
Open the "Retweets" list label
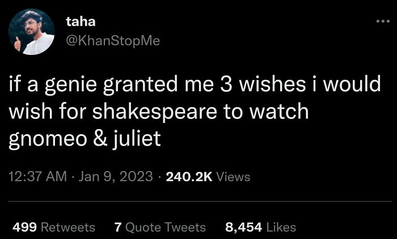69,227
